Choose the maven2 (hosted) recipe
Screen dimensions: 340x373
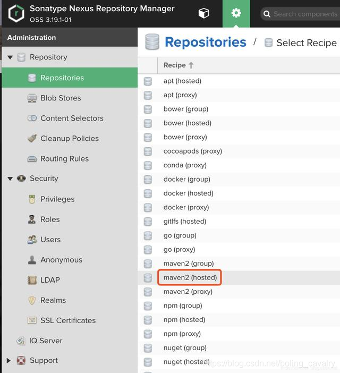pos(239,277)
